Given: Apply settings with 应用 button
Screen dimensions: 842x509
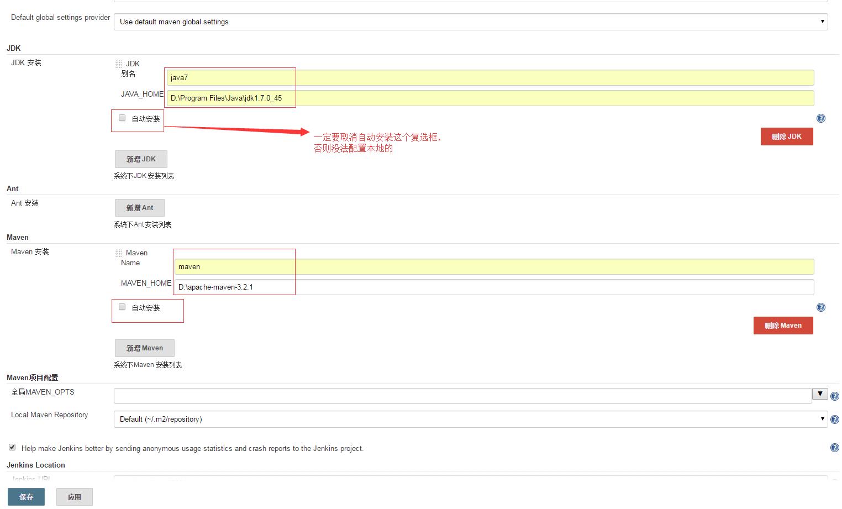Looking at the screenshot, I should pos(75,497).
